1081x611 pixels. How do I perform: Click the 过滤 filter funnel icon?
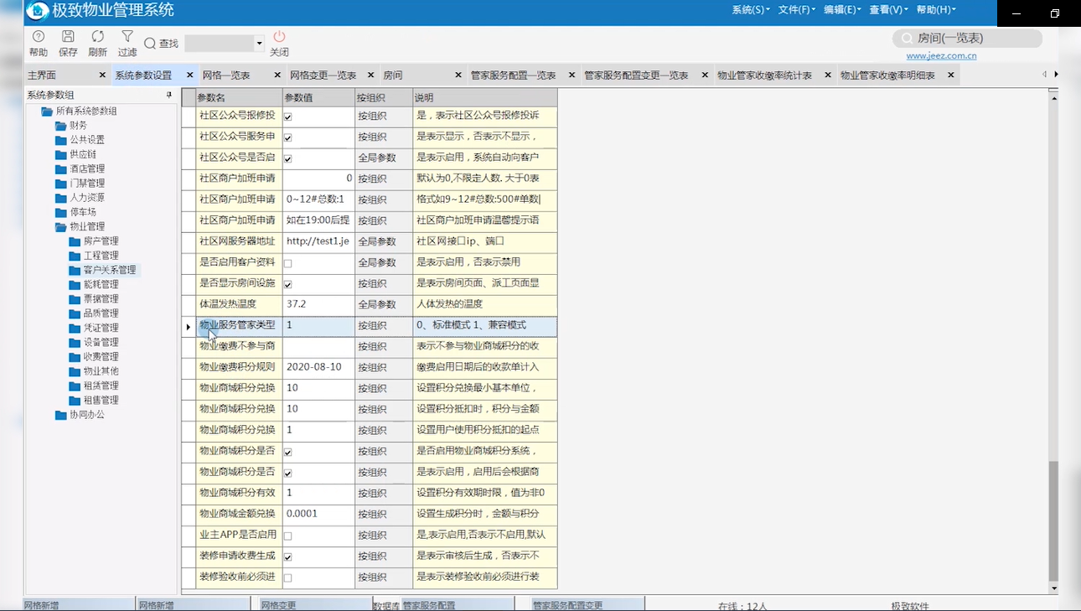pos(127,37)
